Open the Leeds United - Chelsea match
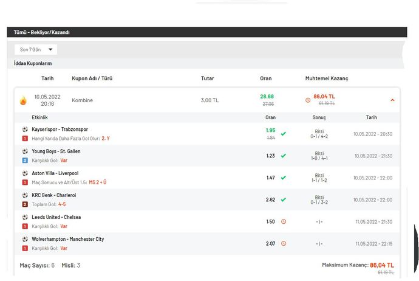This screenshot has height=281, width=419. pos(56,217)
